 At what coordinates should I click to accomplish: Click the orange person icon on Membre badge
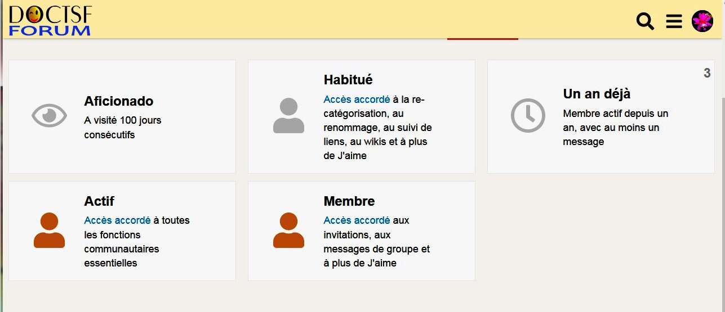click(x=288, y=230)
